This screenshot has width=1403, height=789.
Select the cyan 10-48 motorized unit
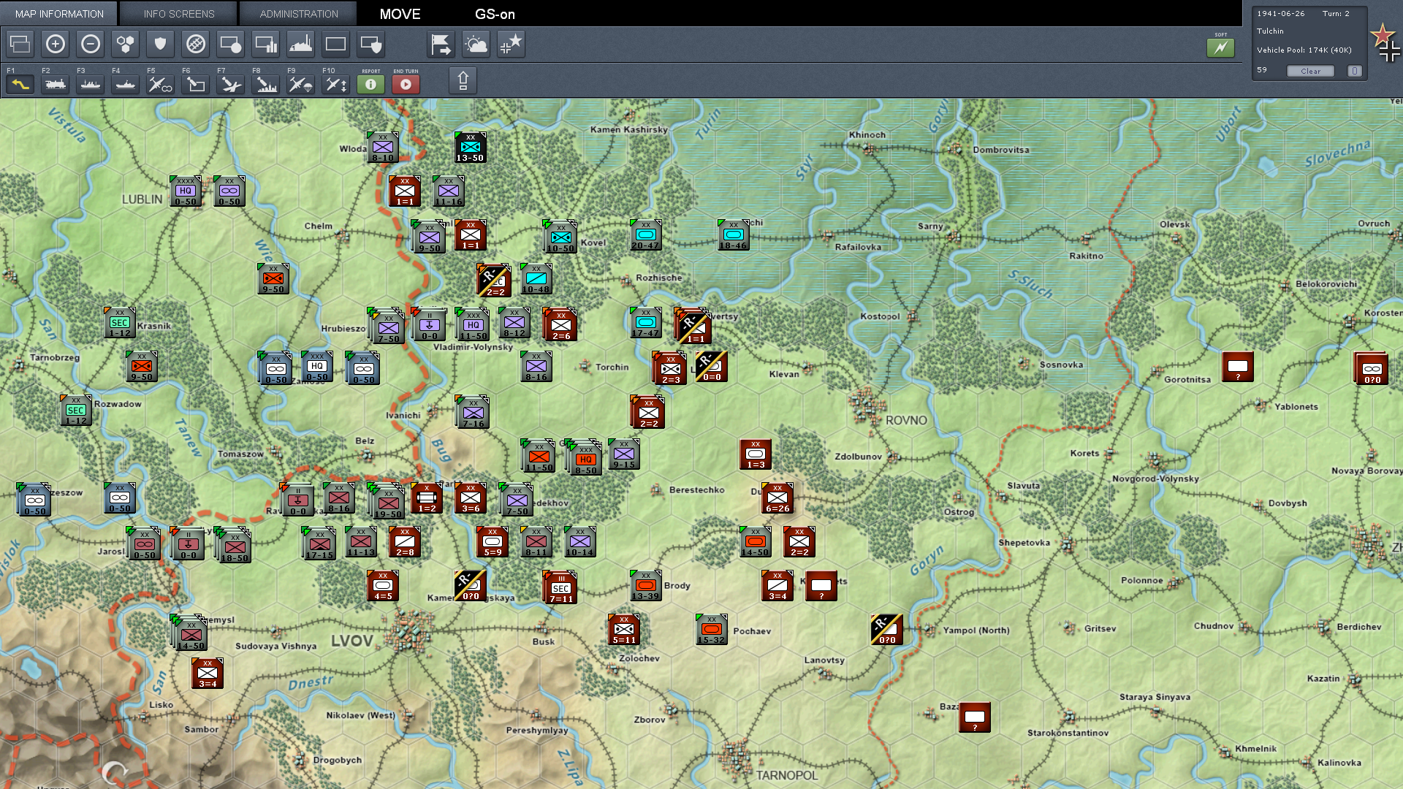[536, 279]
